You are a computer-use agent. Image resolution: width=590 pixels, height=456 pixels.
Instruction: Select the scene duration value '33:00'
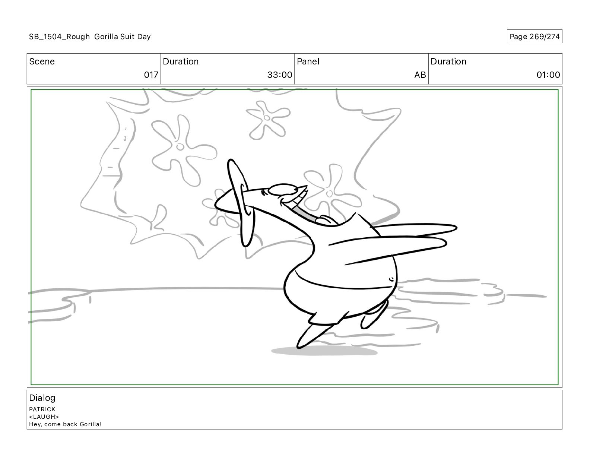click(x=280, y=75)
